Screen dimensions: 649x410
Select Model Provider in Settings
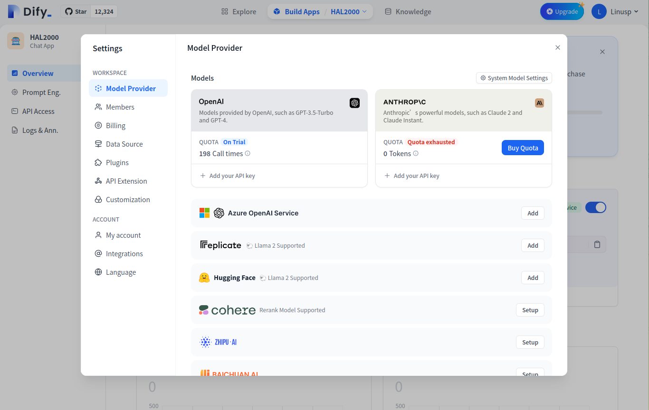128,88
